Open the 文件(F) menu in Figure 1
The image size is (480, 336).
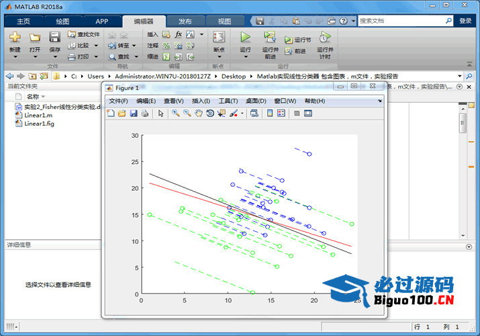[118, 101]
